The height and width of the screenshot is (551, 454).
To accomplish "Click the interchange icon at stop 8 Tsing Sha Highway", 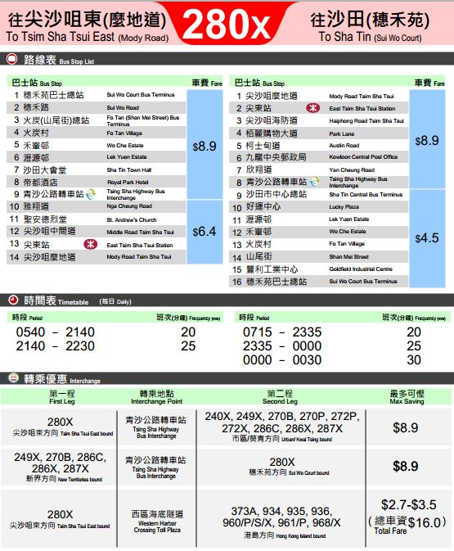I will tap(315, 181).
